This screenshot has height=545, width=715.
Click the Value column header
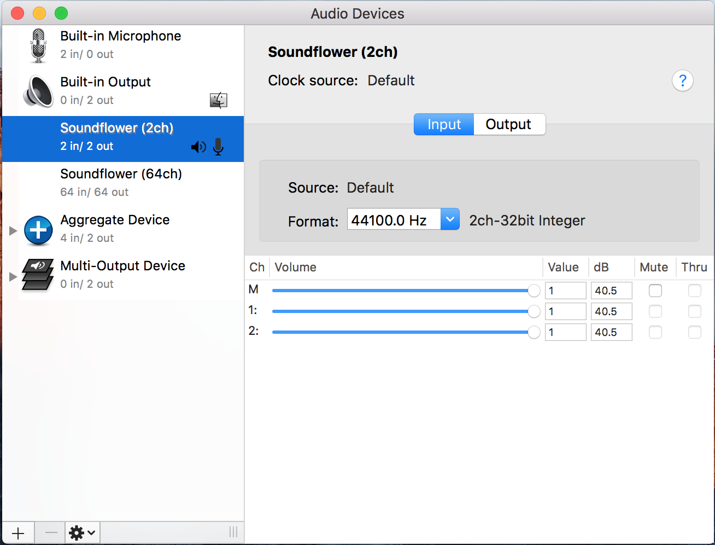(565, 267)
